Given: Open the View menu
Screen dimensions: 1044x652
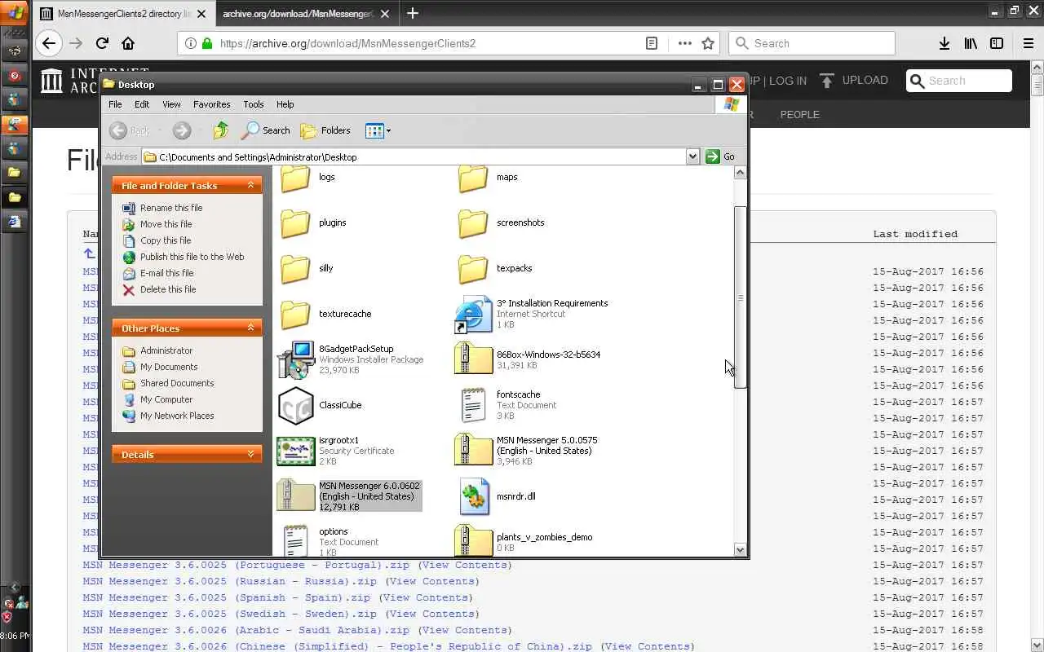Looking at the screenshot, I should (171, 104).
